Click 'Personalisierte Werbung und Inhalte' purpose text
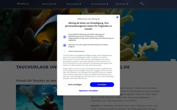 pyautogui.click(x=91, y=37)
